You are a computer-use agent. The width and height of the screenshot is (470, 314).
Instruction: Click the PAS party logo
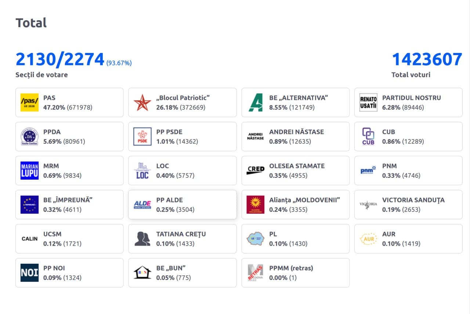[x=29, y=102]
